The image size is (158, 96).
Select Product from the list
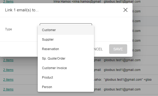pos(66,78)
